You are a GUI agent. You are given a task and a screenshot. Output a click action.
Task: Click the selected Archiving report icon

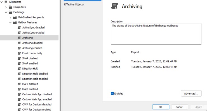point(19,38)
